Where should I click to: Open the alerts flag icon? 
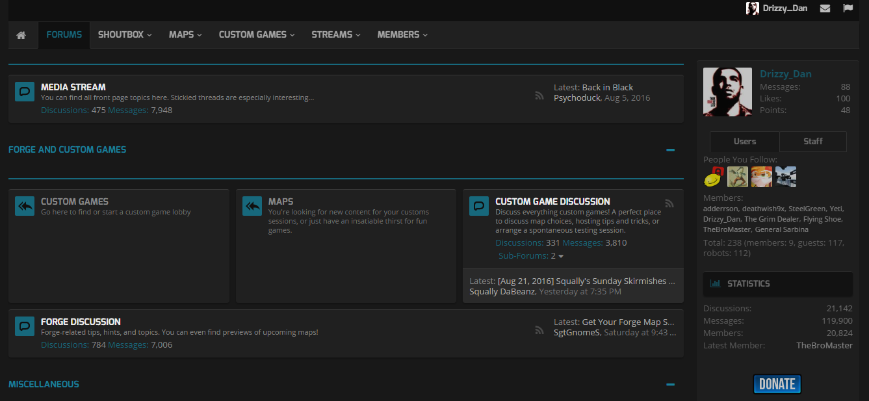(x=848, y=8)
